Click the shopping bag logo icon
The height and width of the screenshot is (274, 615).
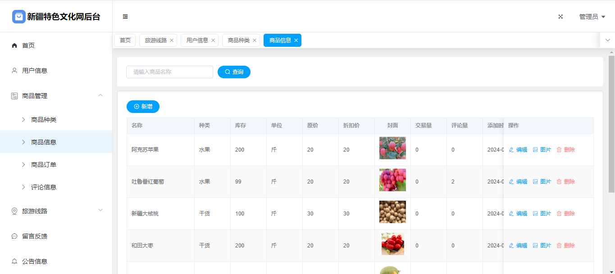[18, 17]
